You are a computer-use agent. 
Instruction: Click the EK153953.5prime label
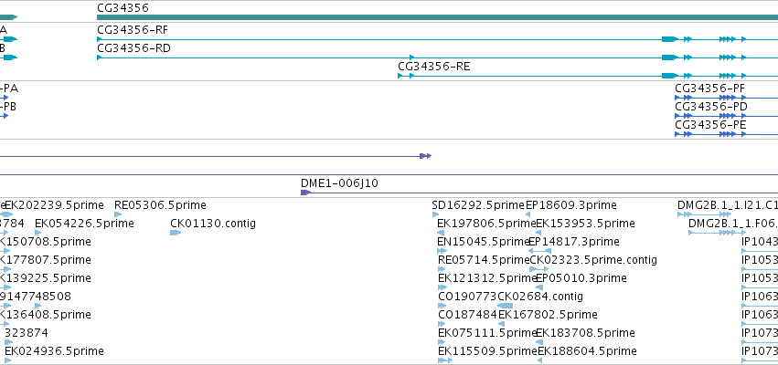coord(585,224)
